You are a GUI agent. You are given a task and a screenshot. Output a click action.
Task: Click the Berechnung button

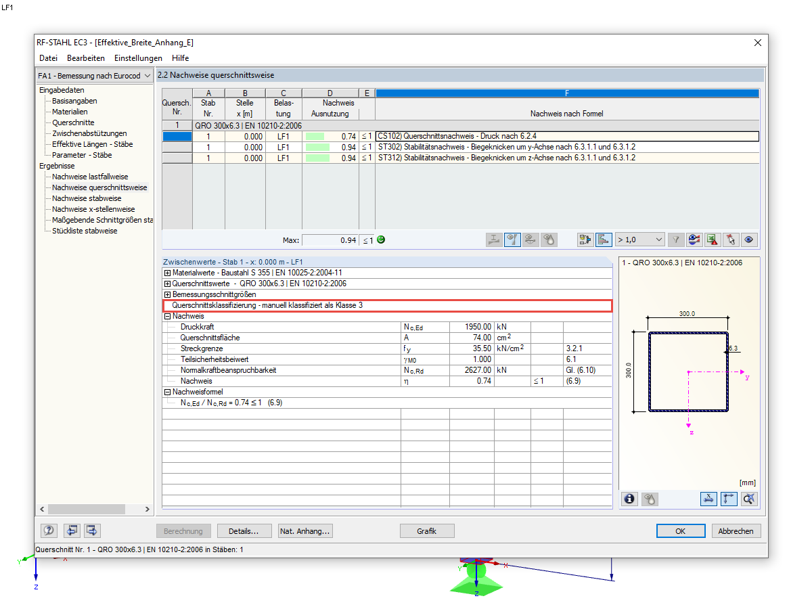(183, 531)
